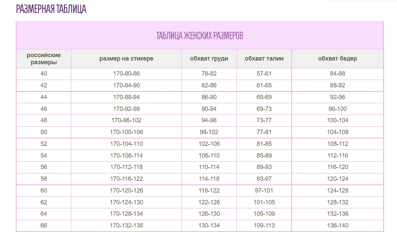Click hip value "120-124"

(x=337, y=179)
